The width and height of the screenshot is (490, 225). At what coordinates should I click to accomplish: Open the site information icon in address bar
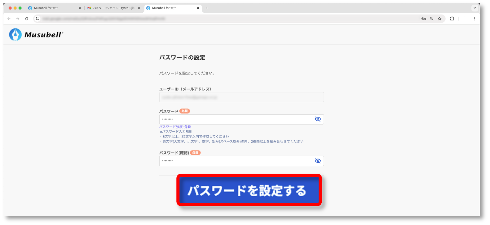(x=38, y=19)
